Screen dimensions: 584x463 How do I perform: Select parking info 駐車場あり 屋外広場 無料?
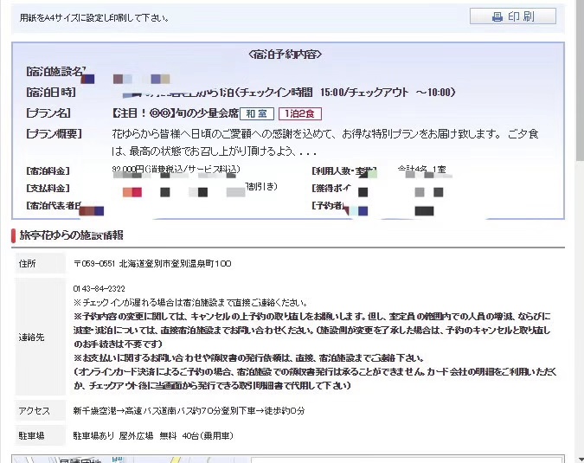125,435
